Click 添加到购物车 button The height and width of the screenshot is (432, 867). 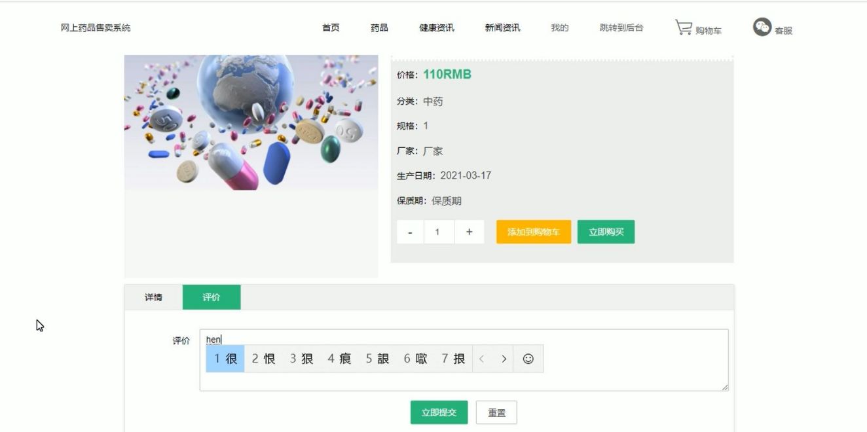coord(534,232)
